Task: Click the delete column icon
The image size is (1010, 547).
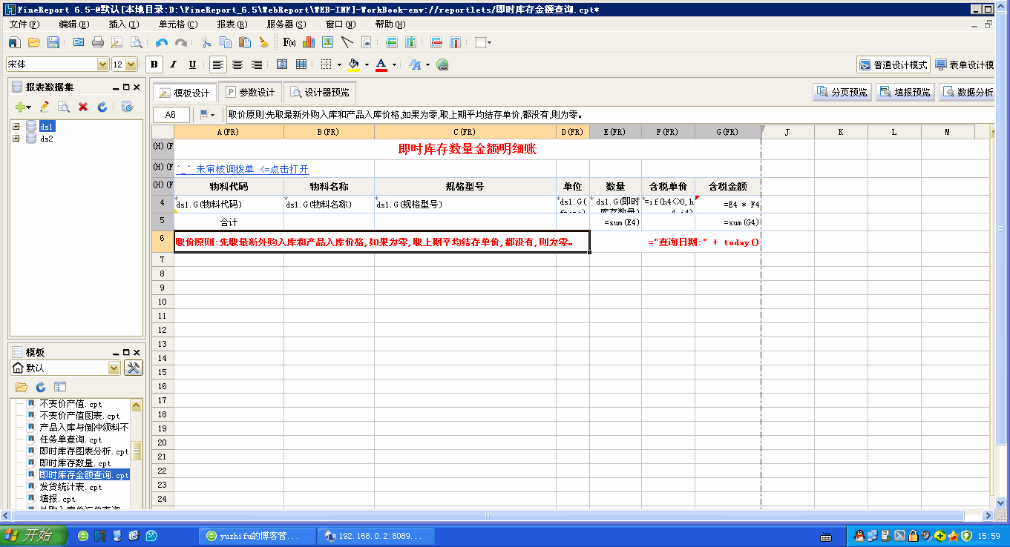Action: (x=456, y=42)
